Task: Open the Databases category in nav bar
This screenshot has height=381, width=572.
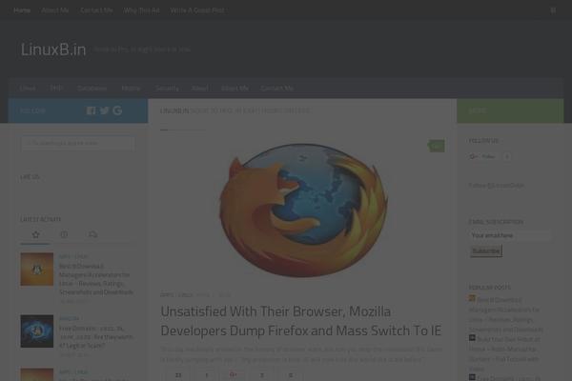Action: coord(92,88)
